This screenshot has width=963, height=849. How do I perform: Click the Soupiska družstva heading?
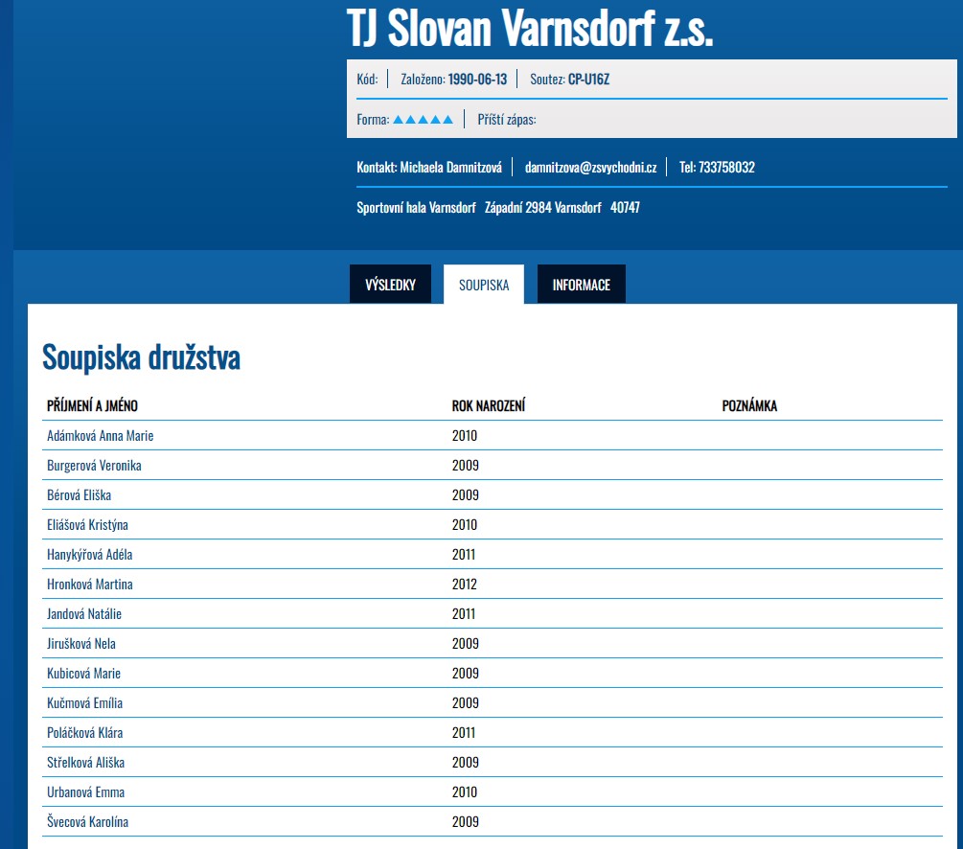[141, 356]
